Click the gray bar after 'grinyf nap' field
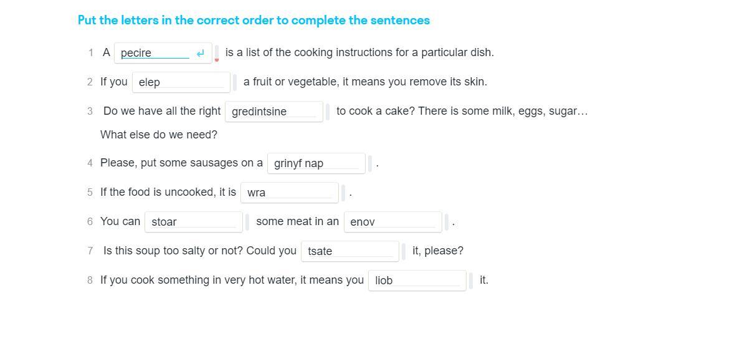This screenshot has width=735, height=361. (x=370, y=163)
